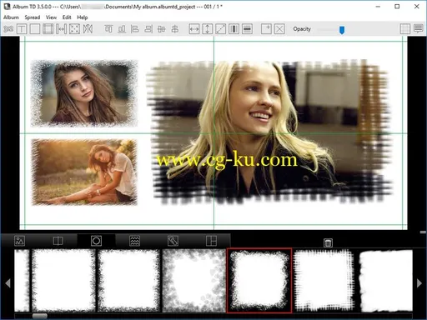Image resolution: width=427 pixels, height=320 pixels.
Task: Select the empty rectangle frame tool
Action: point(35,29)
